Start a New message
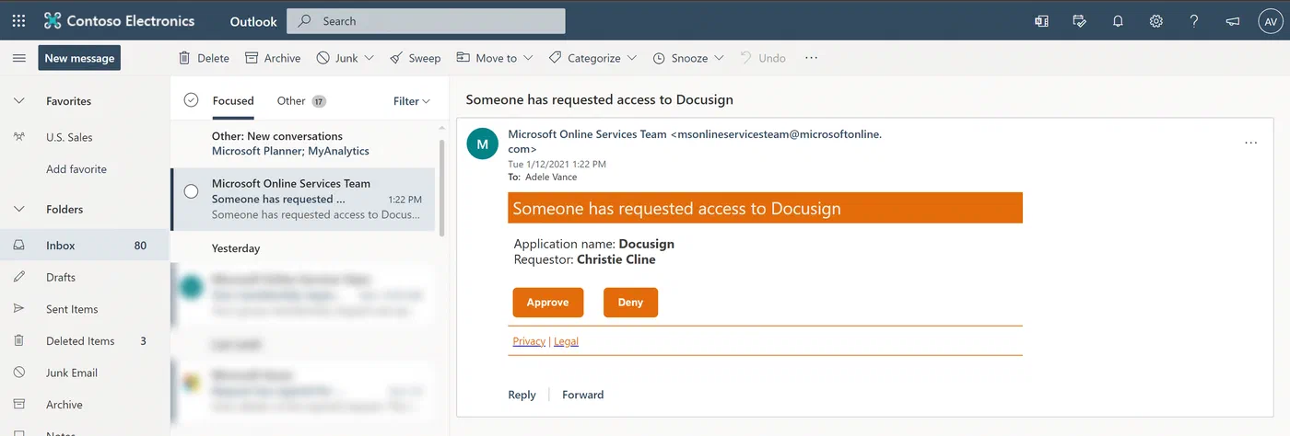This screenshot has height=436, width=1290. point(79,58)
